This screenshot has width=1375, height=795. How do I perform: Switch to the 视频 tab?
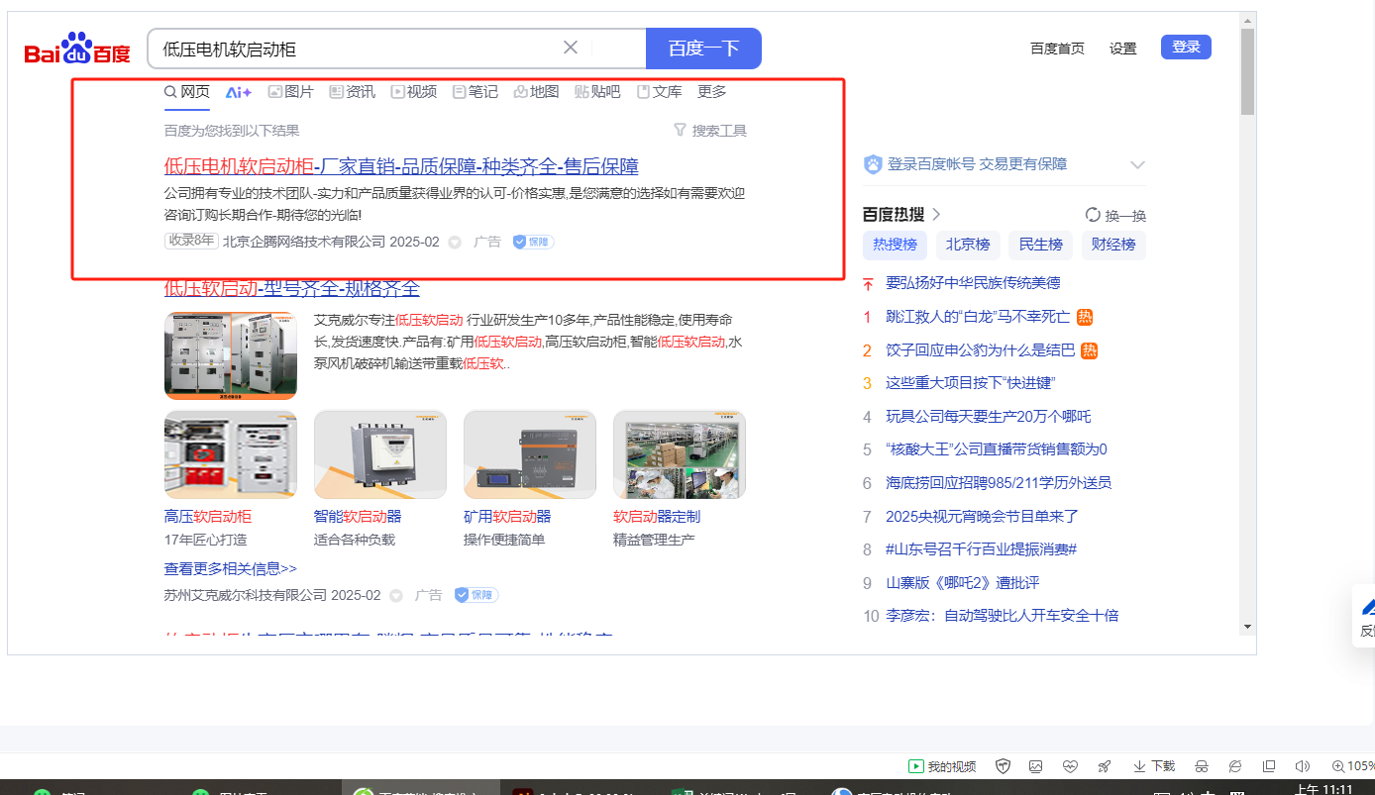pyautogui.click(x=413, y=91)
